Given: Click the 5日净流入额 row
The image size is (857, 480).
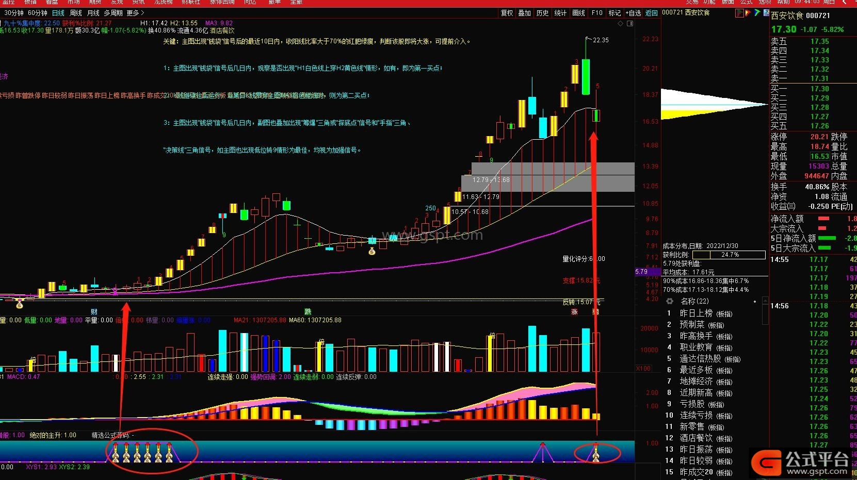Looking at the screenshot, I should 813,238.
